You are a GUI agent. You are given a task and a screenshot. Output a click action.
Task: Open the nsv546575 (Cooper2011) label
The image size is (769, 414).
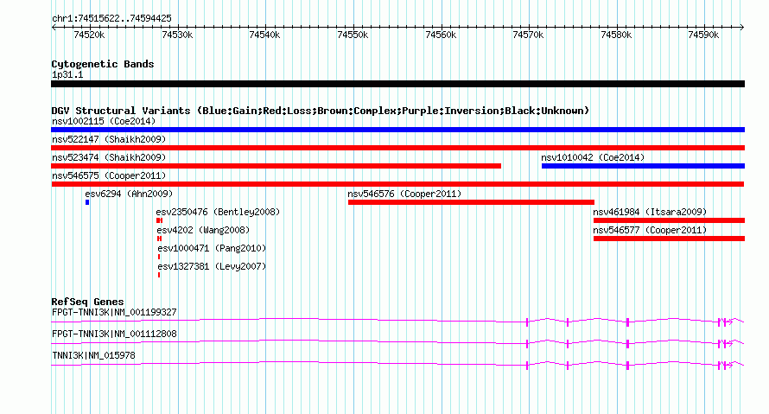tap(109, 175)
